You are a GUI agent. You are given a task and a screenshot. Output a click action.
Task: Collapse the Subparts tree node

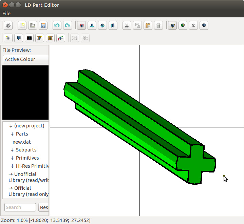(12, 150)
